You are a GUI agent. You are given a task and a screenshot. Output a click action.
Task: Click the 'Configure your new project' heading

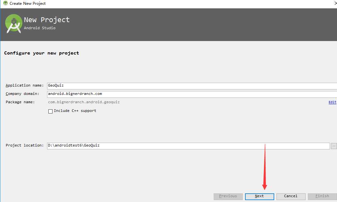[x=41, y=53]
